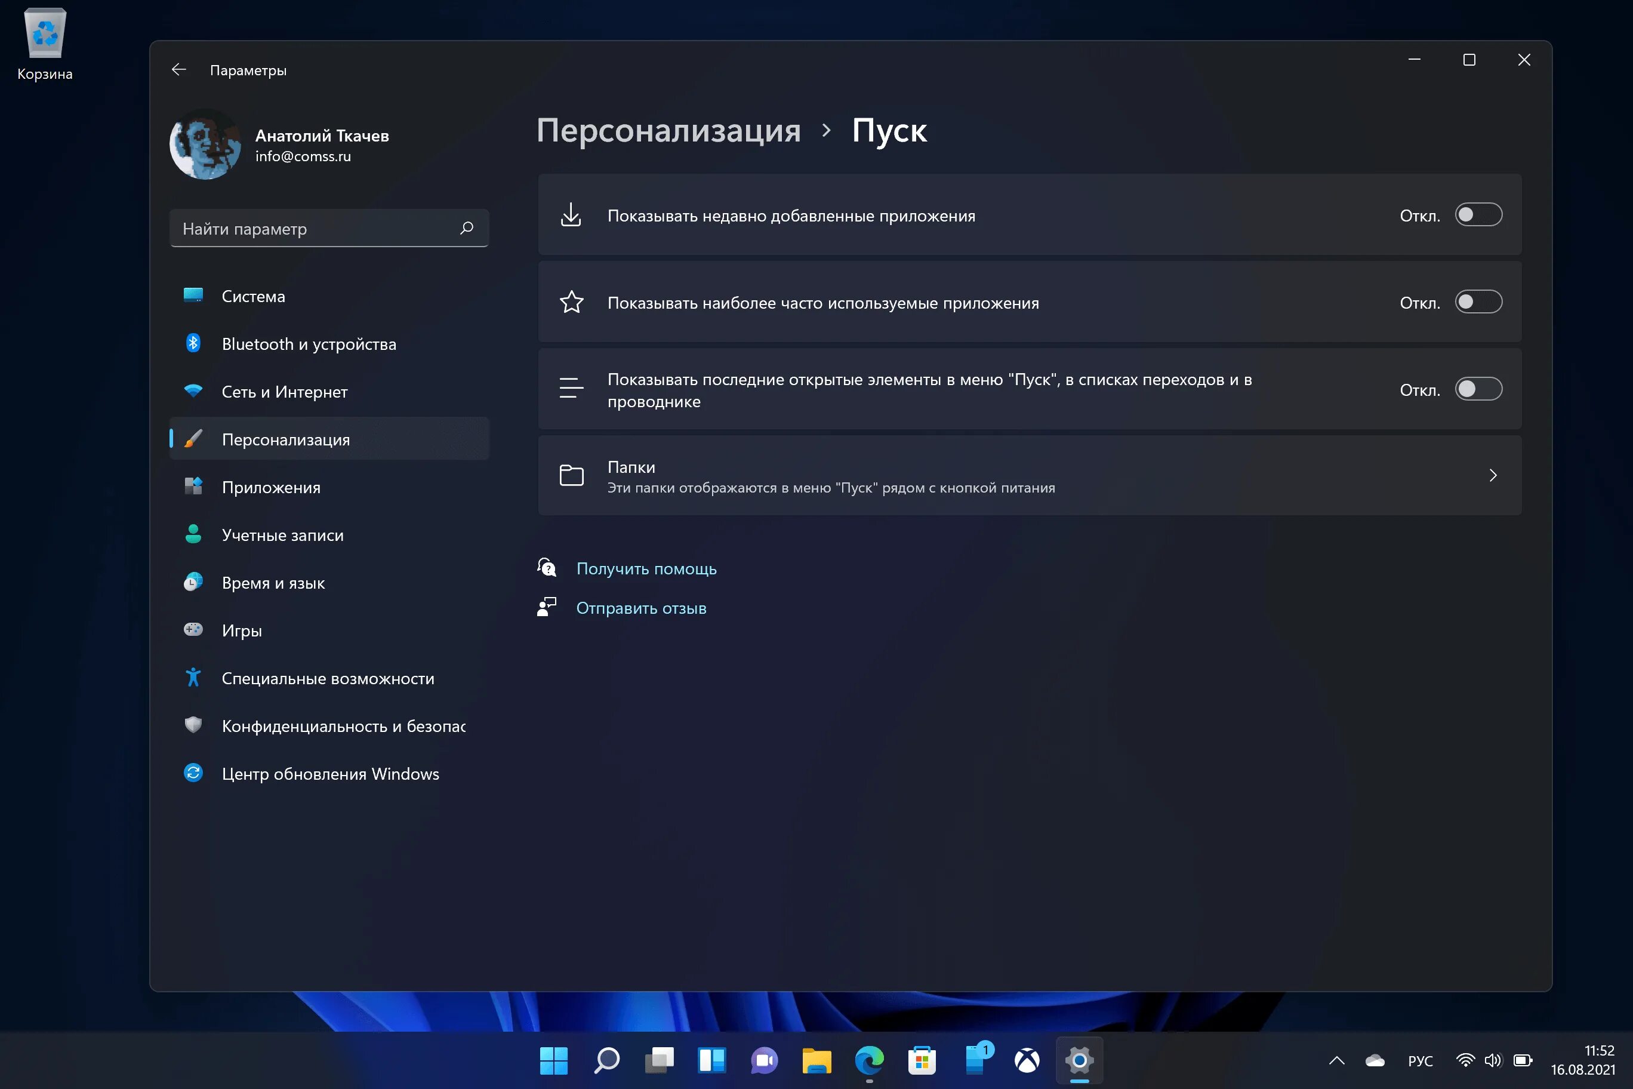The height and width of the screenshot is (1089, 1633).
Task: Open Bluetooth и устройства section
Action: [x=329, y=344]
